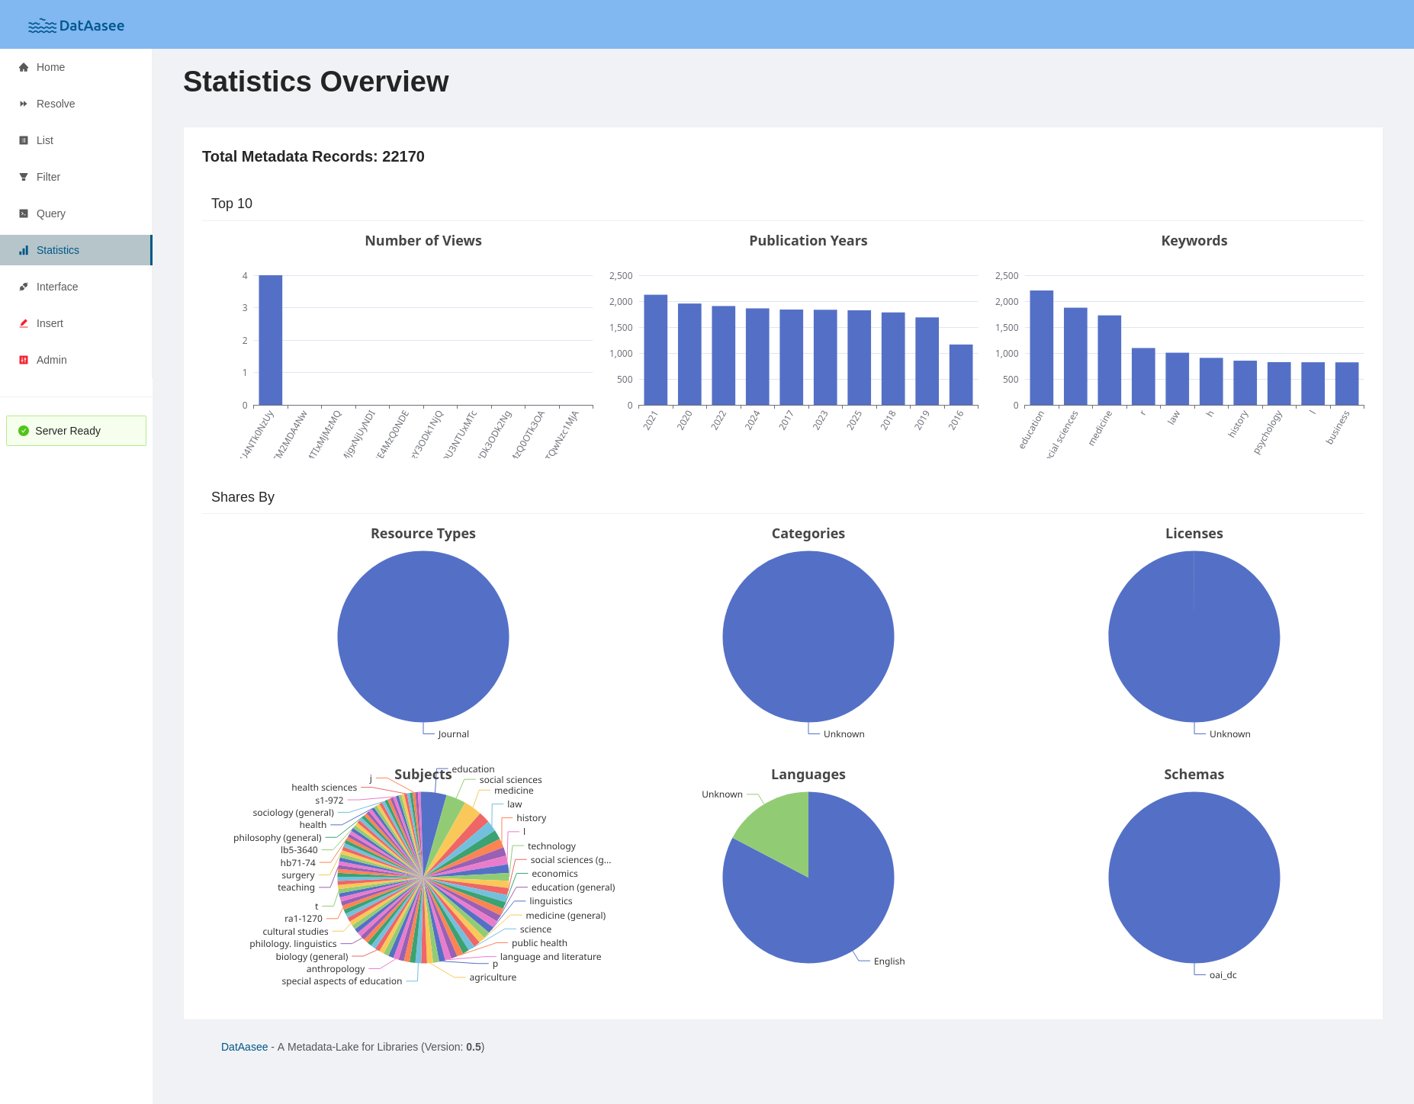Click the Statistics bar-chart icon
Screen dimensions: 1414x1104
[23, 250]
